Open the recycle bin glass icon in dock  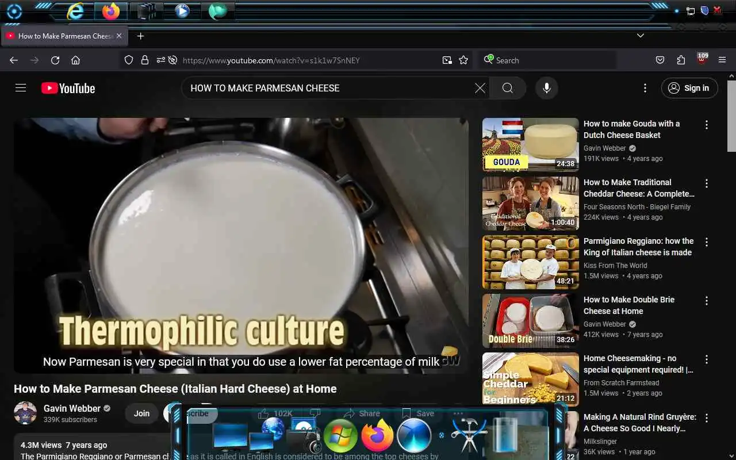(x=505, y=435)
